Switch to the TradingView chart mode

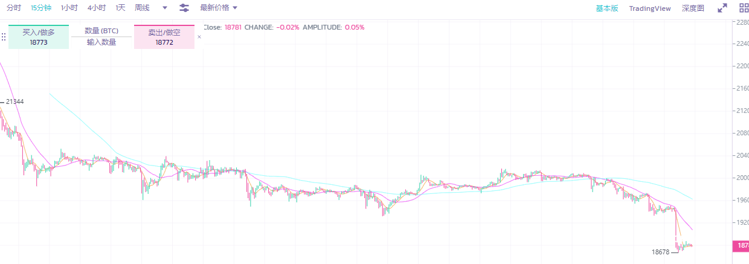tap(650, 8)
